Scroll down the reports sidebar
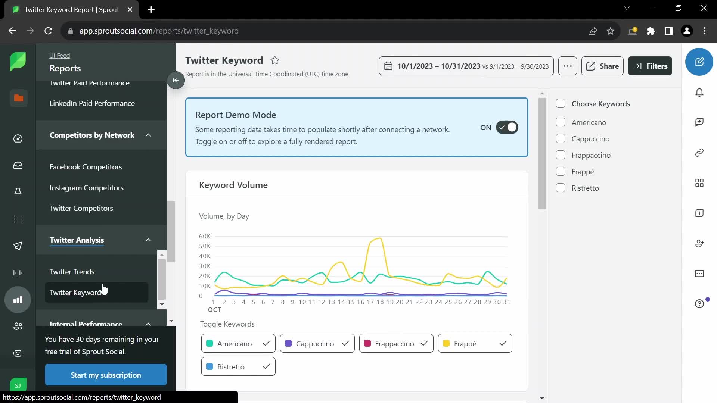Viewport: 717px width, 403px height. click(162, 304)
